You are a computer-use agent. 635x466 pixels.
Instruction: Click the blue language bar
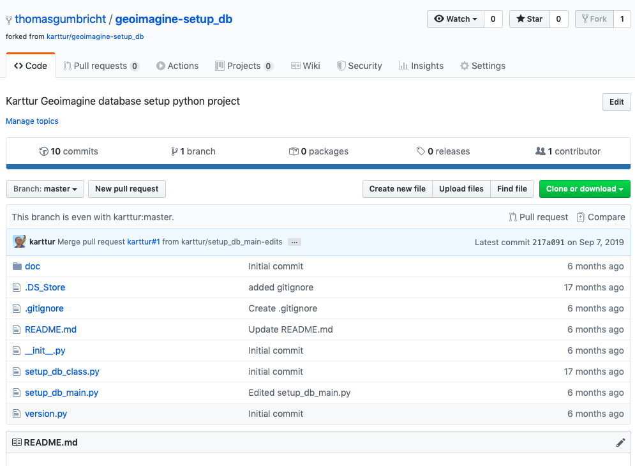tap(318, 167)
